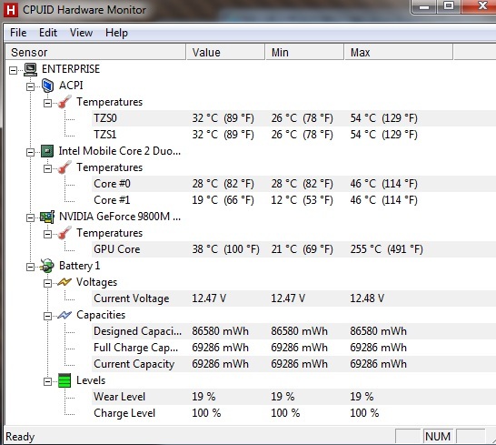The image size is (496, 445).
Task: Click the Battery 1 label
Action: pyautogui.click(x=79, y=266)
